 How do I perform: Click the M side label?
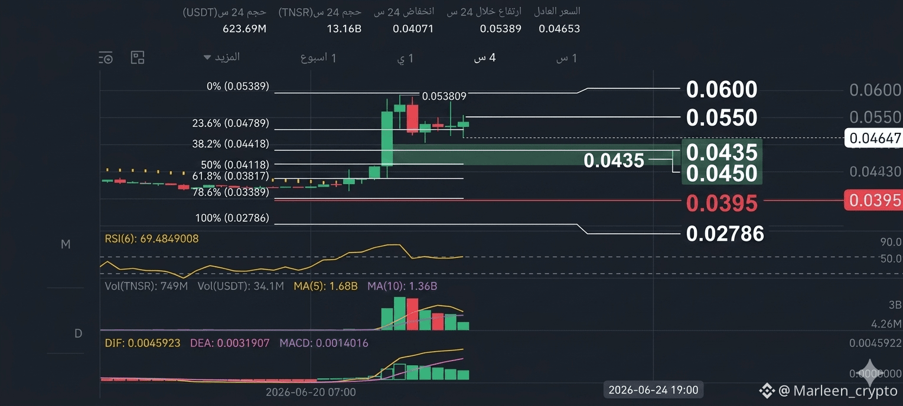tap(66, 244)
